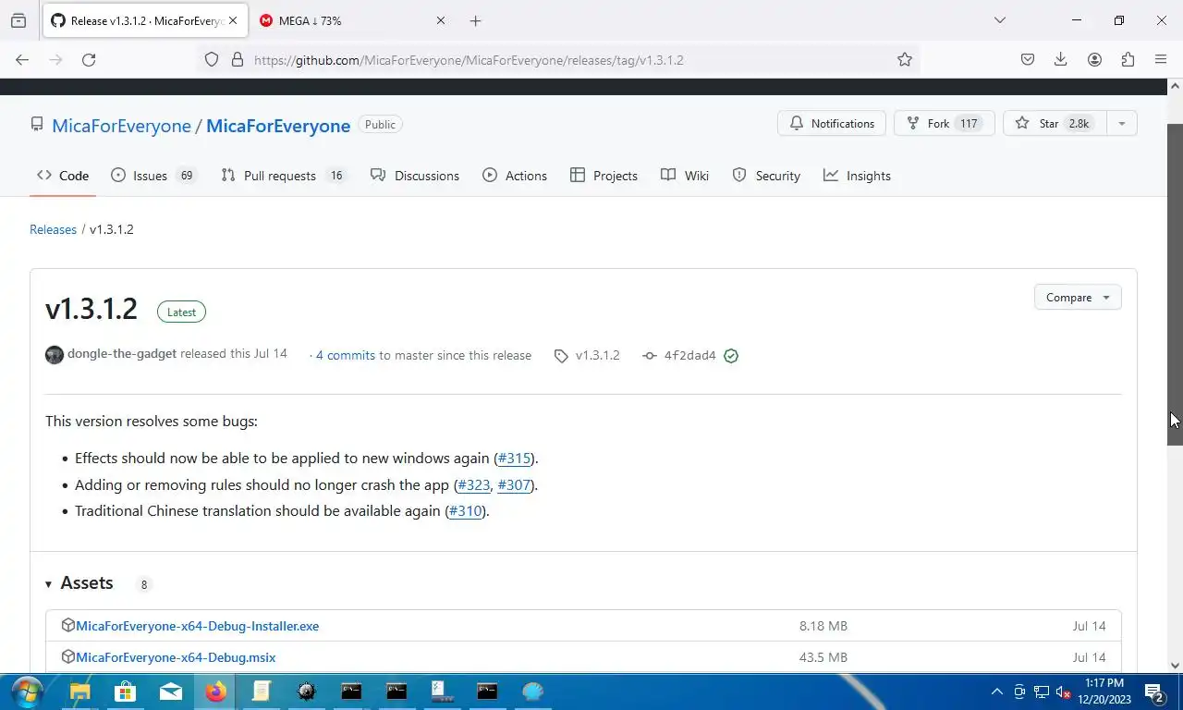Go to Releases breadcrumb link
Image resolution: width=1183 pixels, height=710 pixels.
pos(53,229)
